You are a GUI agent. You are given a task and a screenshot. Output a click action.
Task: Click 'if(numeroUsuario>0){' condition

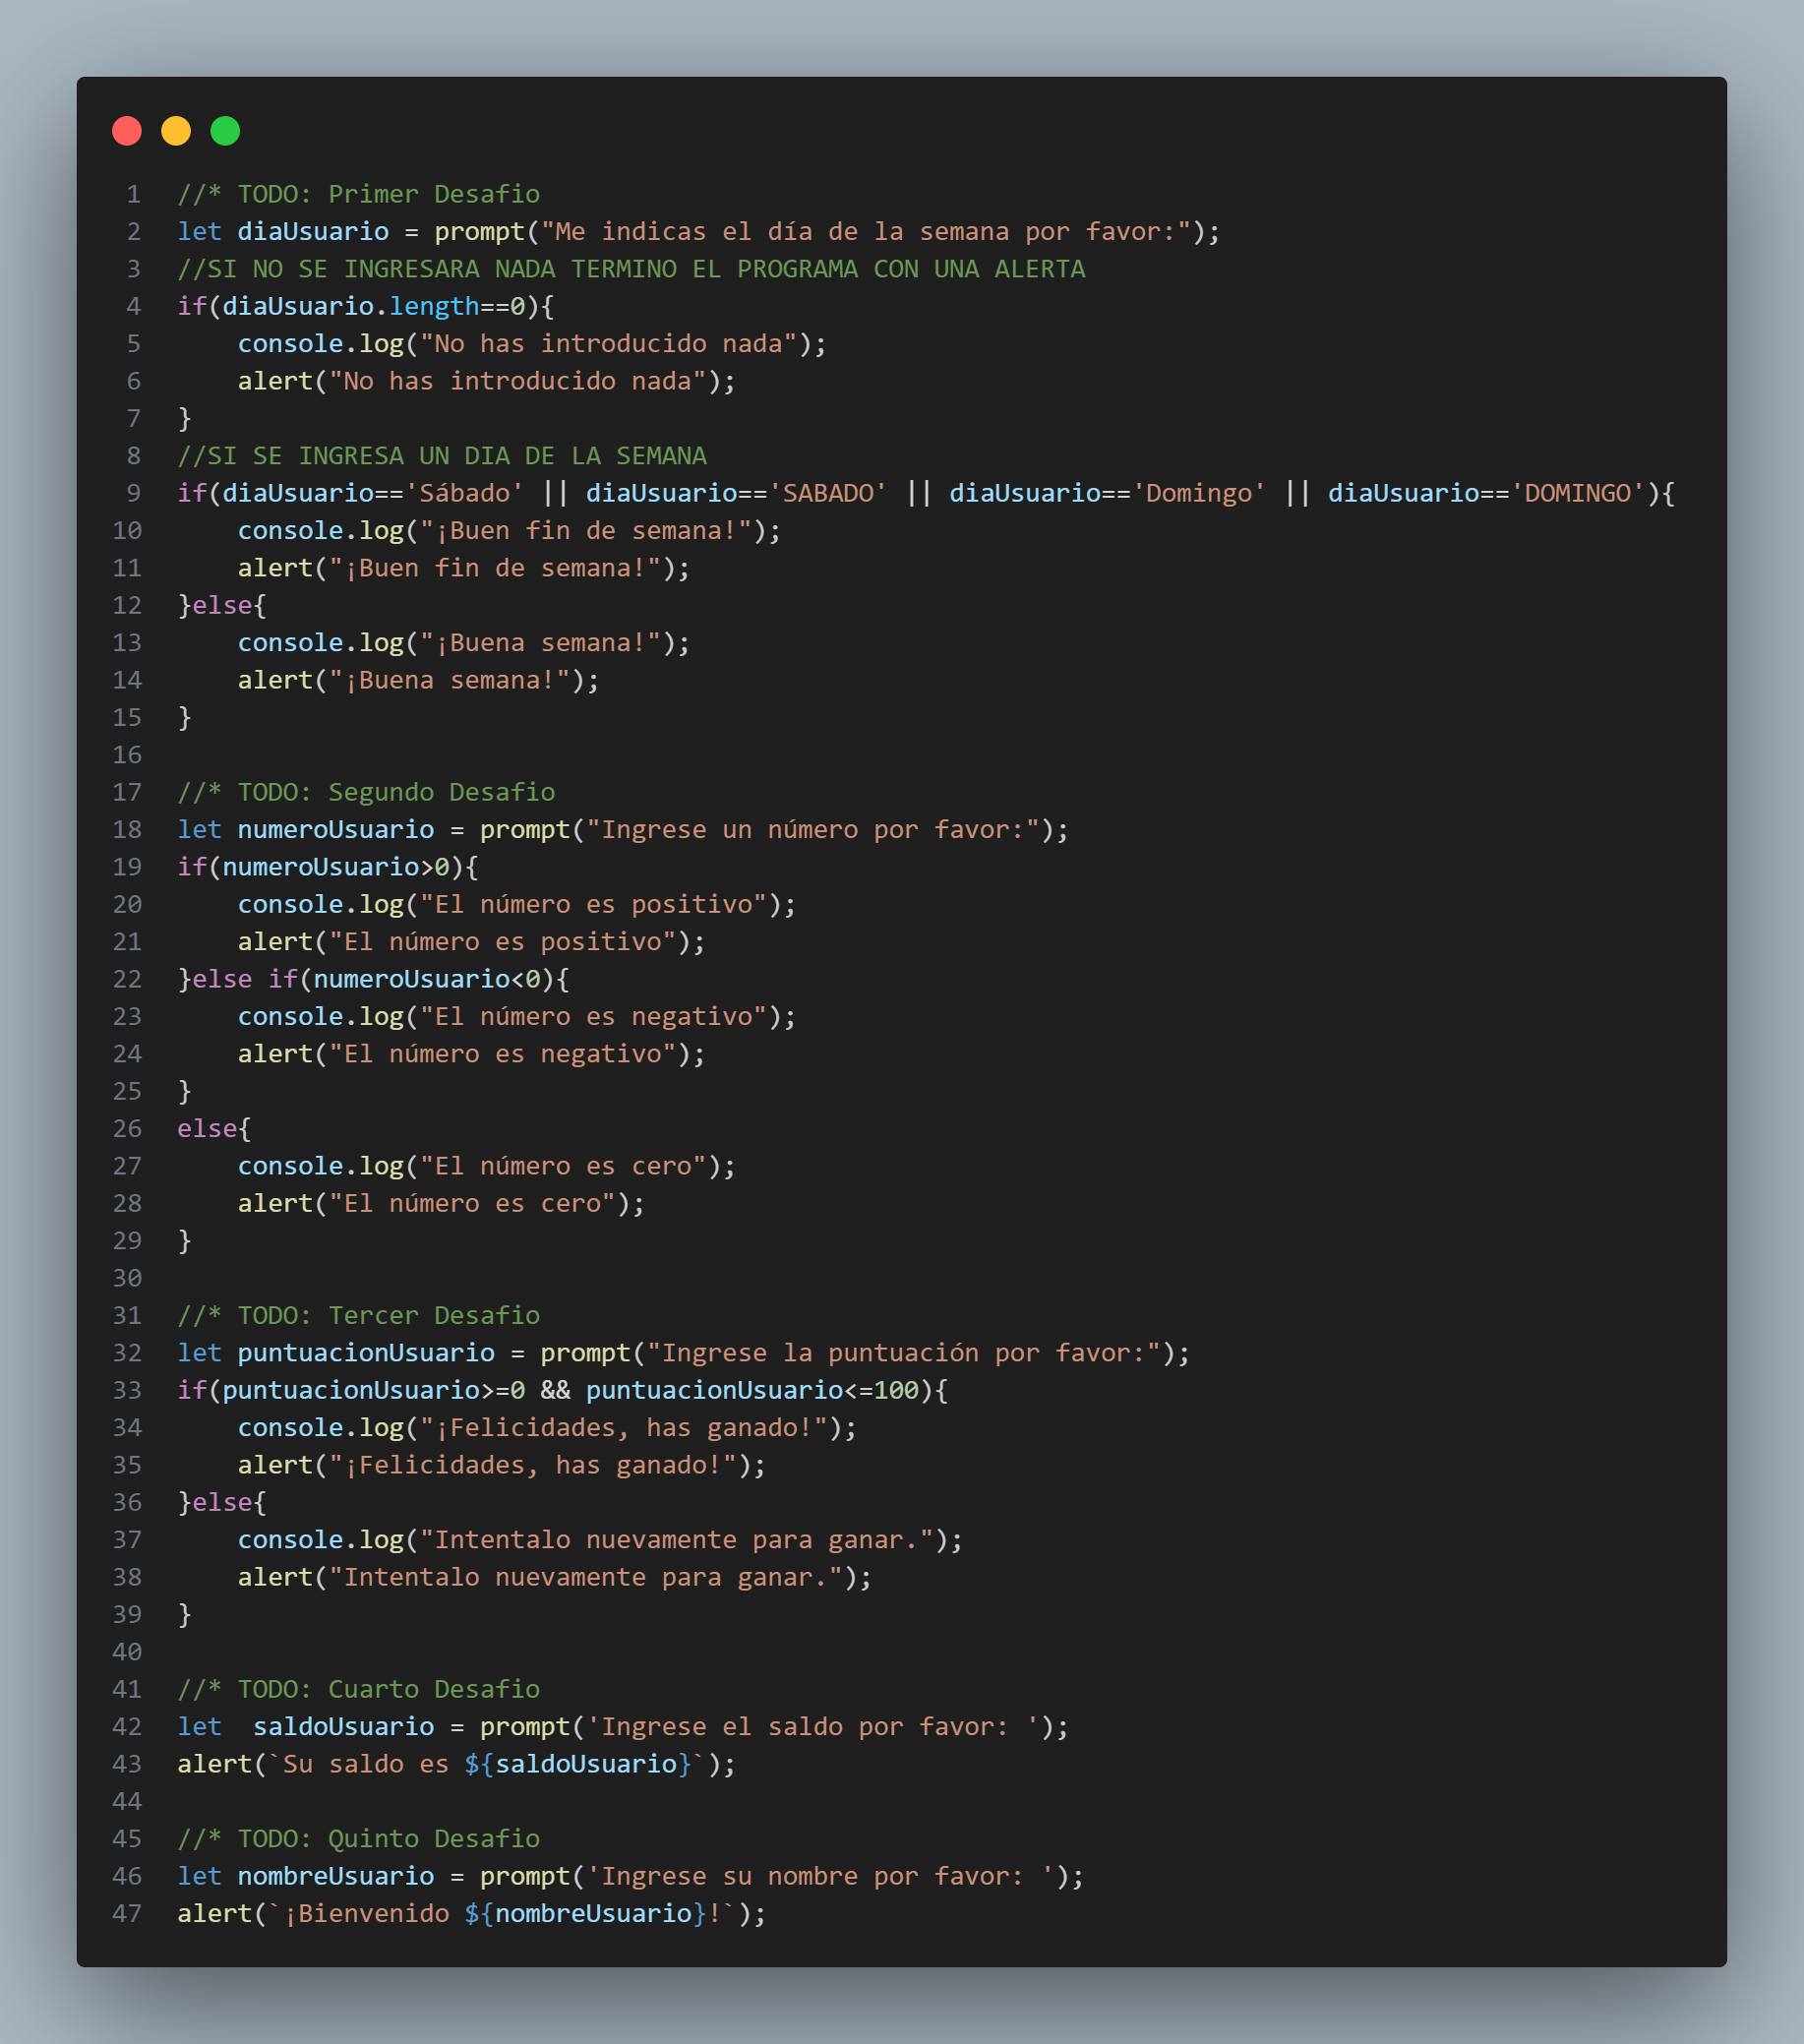[328, 867]
